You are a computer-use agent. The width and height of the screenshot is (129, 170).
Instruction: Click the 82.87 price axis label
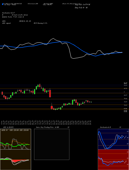[126, 95]
